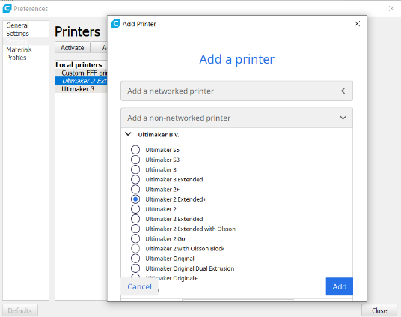Cancel the Add Printer dialog
Viewport: 401px width, 317px height.
[x=139, y=286]
